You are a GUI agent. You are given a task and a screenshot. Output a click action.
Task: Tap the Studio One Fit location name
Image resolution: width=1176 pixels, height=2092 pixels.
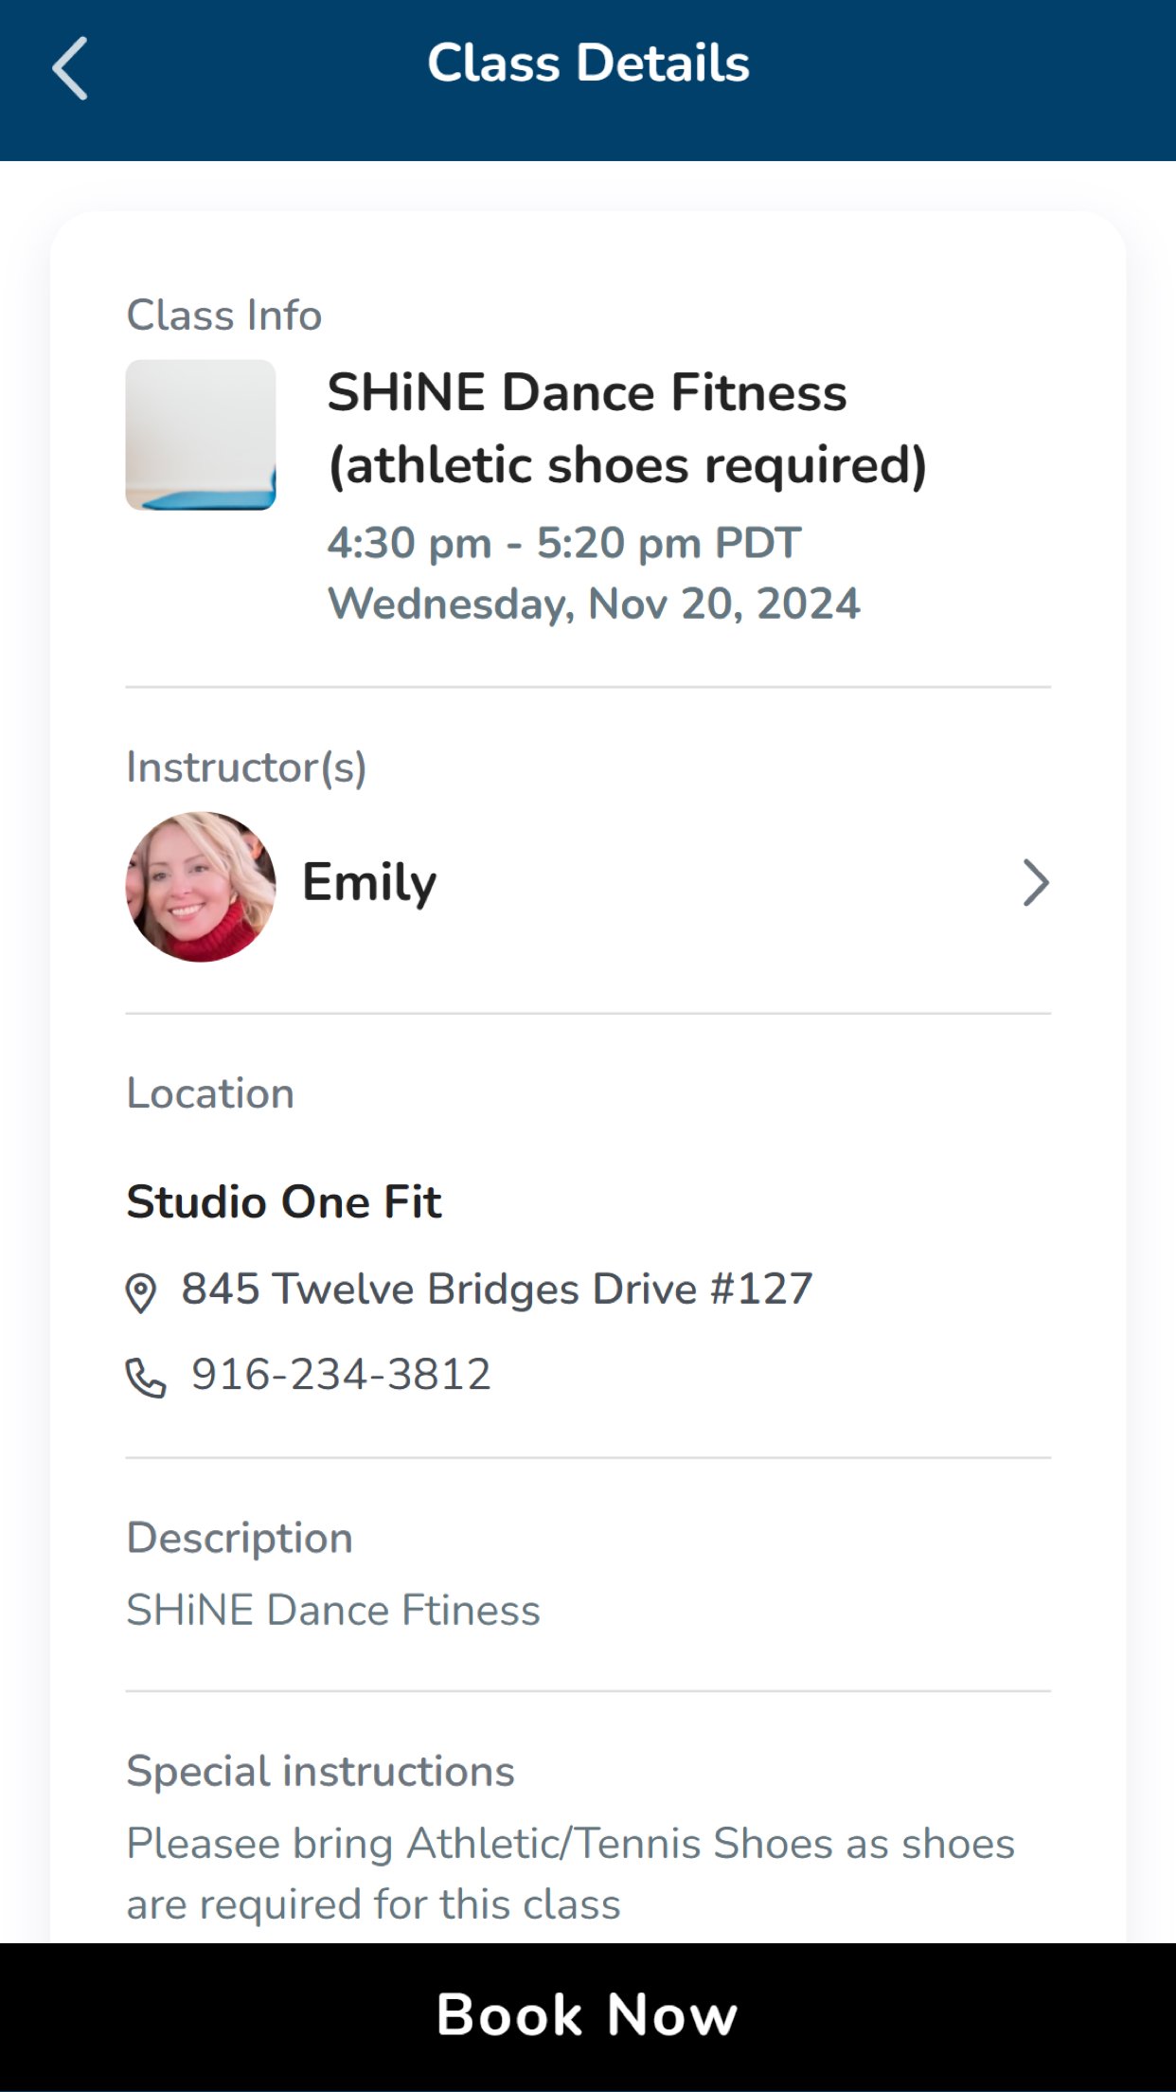point(284,1202)
